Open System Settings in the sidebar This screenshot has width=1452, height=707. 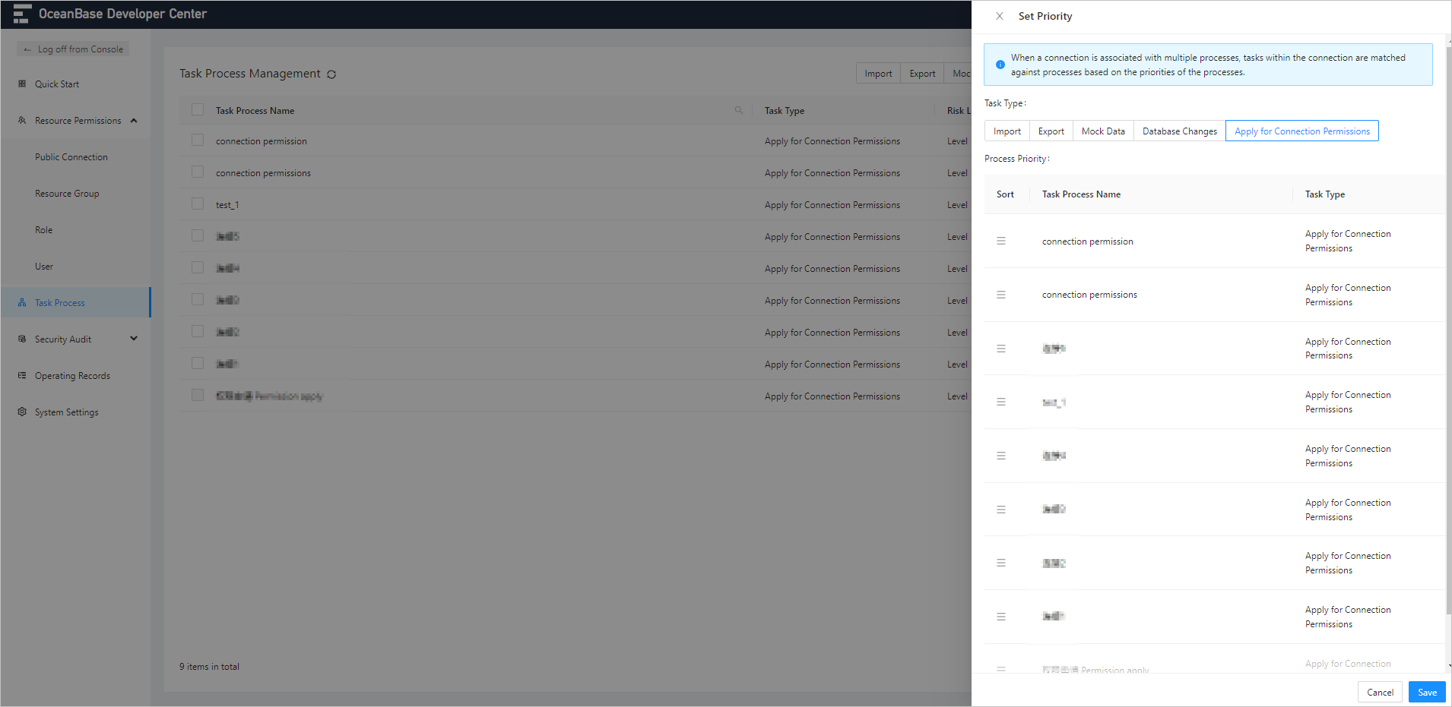tap(66, 412)
